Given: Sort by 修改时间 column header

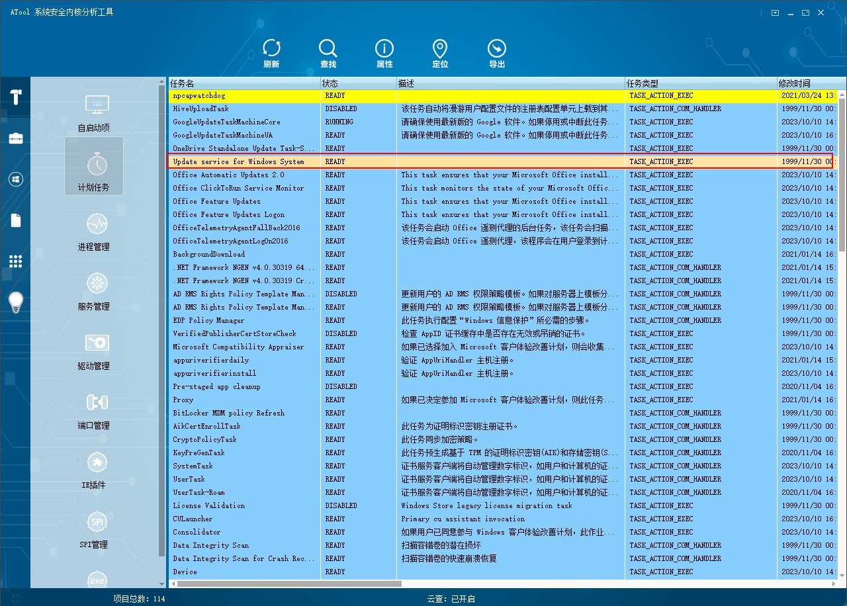Looking at the screenshot, I should (x=807, y=83).
